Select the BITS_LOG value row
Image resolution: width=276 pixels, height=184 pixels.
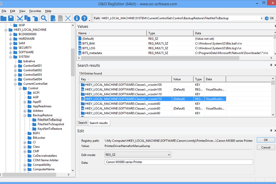[x=175, y=48]
